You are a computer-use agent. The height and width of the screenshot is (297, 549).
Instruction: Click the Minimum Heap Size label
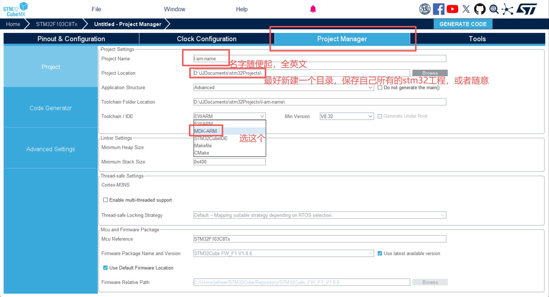pyautogui.click(x=123, y=147)
